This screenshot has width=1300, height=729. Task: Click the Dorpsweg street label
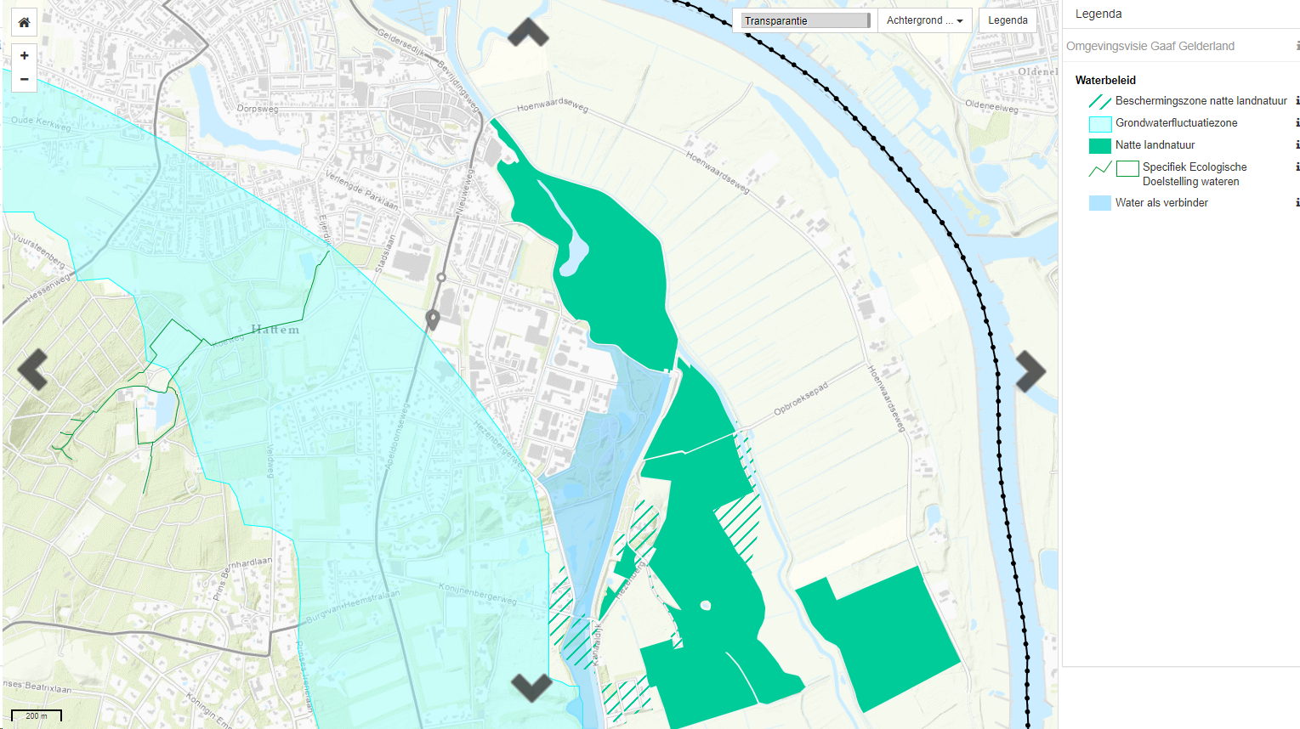tap(258, 109)
